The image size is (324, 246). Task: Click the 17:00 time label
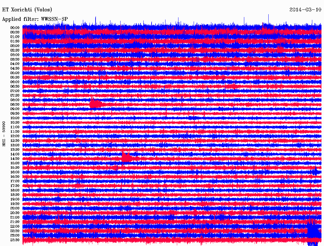click(15, 181)
